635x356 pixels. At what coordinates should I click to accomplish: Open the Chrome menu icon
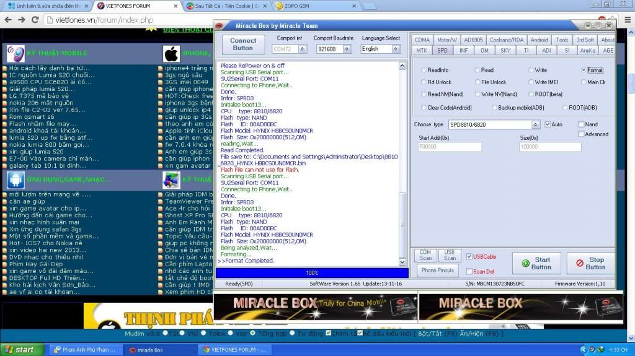click(x=628, y=19)
